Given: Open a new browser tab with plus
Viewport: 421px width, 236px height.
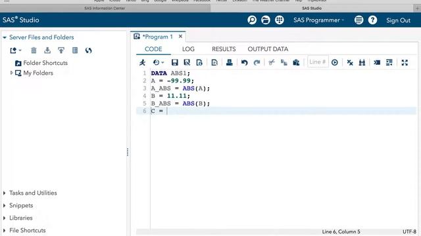Looking at the screenshot, I should pyautogui.click(x=417, y=9).
